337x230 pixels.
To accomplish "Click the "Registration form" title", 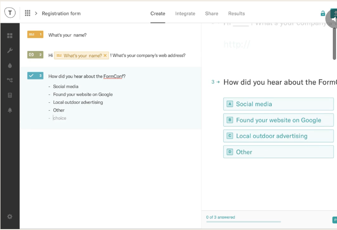I will tap(61, 14).
